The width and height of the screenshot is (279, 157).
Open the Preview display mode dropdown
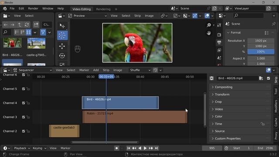pyautogui.click(x=88, y=16)
